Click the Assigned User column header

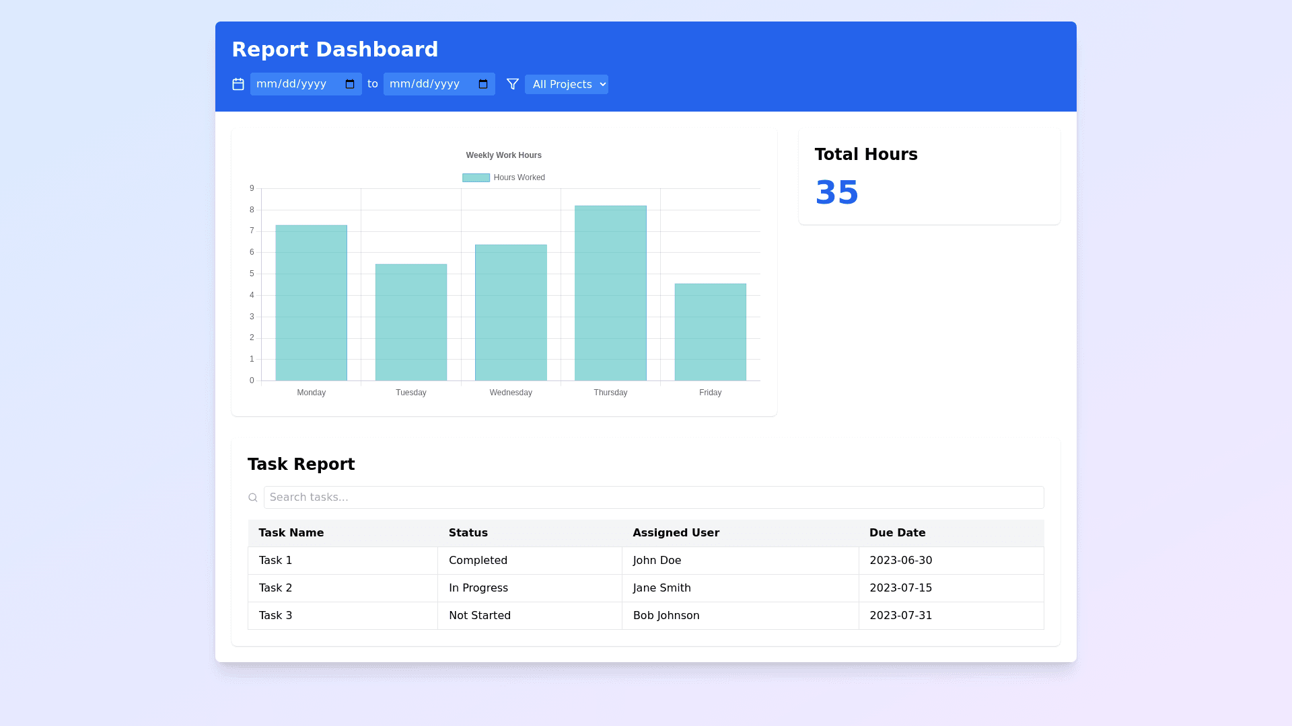[676, 532]
